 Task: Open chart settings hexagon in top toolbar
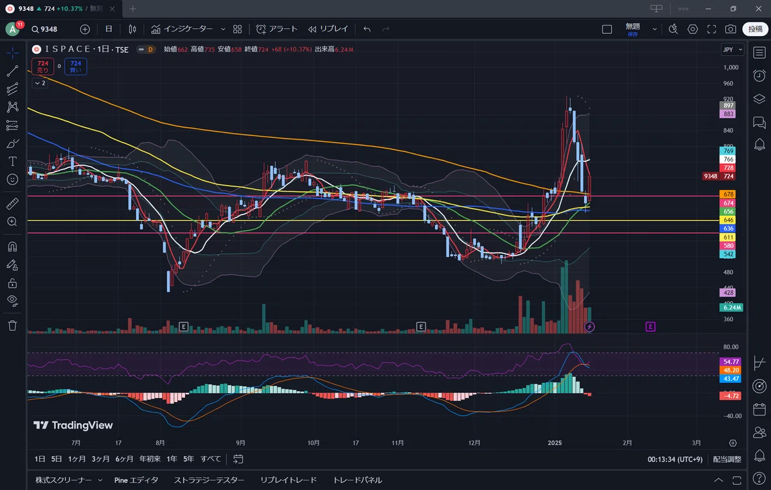click(693, 29)
